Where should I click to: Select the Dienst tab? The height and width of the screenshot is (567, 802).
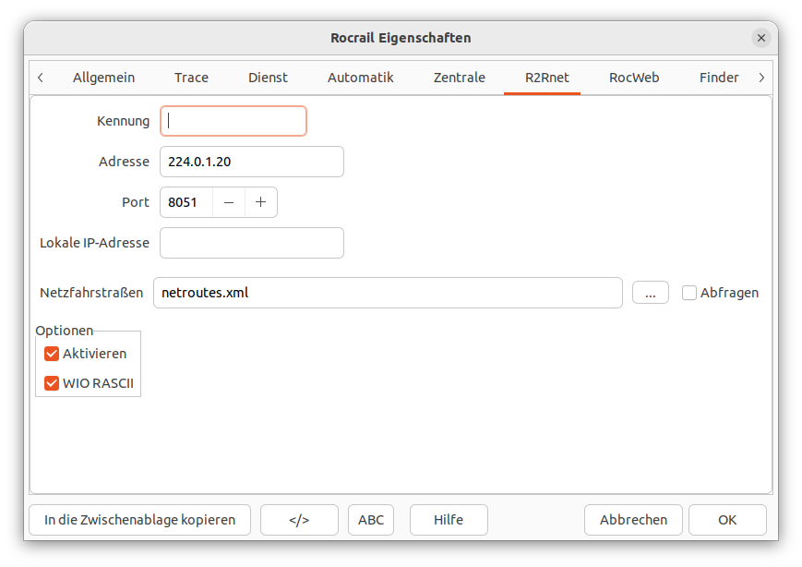[x=268, y=78]
